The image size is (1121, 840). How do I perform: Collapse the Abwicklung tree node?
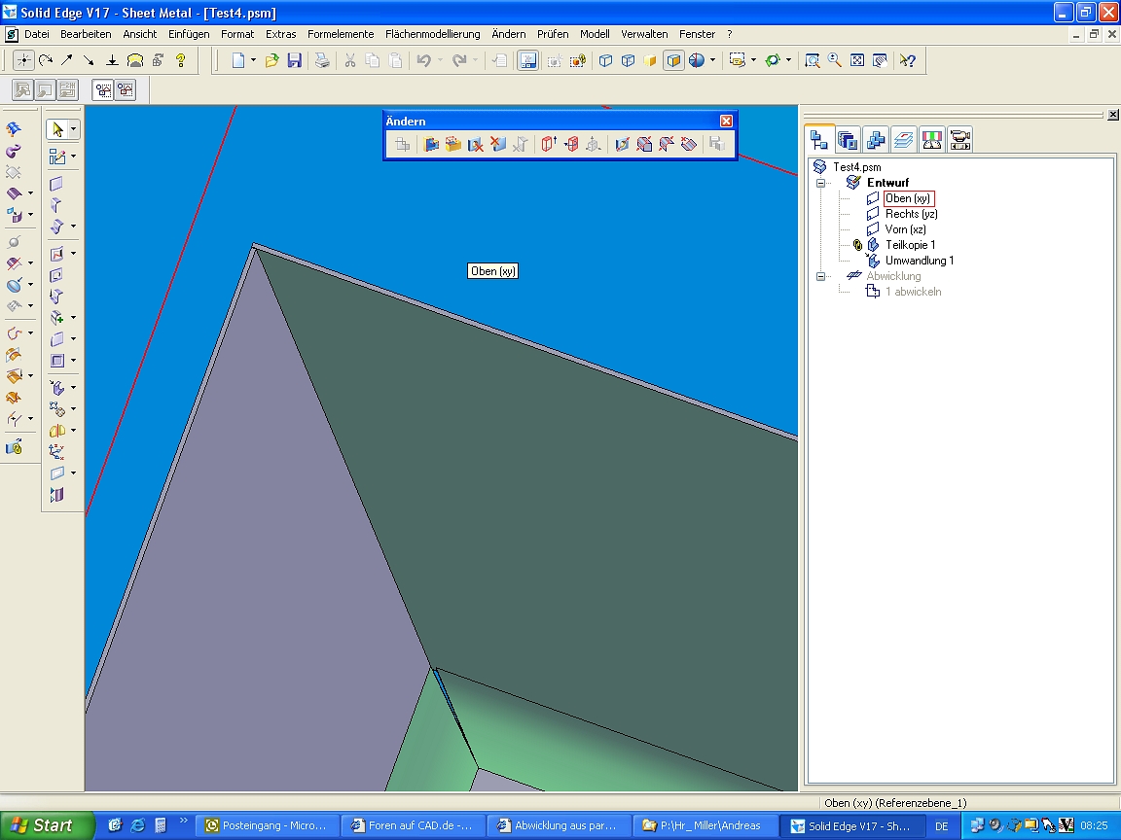click(x=820, y=276)
